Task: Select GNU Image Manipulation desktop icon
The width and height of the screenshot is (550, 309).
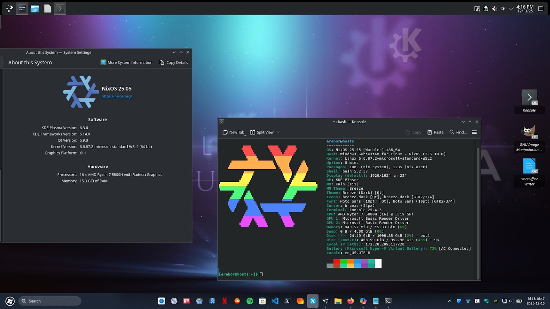Action: point(529,139)
